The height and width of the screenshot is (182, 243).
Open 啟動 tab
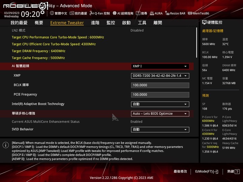point(126,23)
